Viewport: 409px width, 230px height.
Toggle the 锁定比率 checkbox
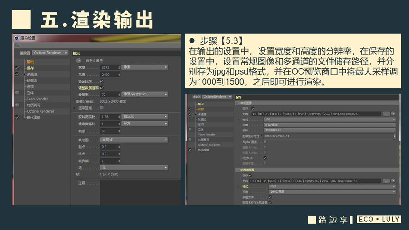click(x=102, y=81)
